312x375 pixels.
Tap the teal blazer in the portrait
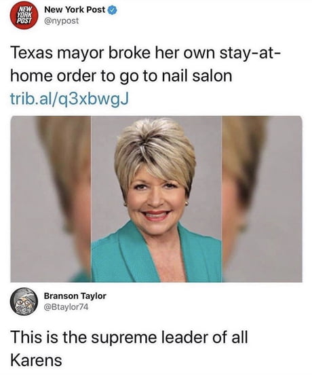point(157,257)
